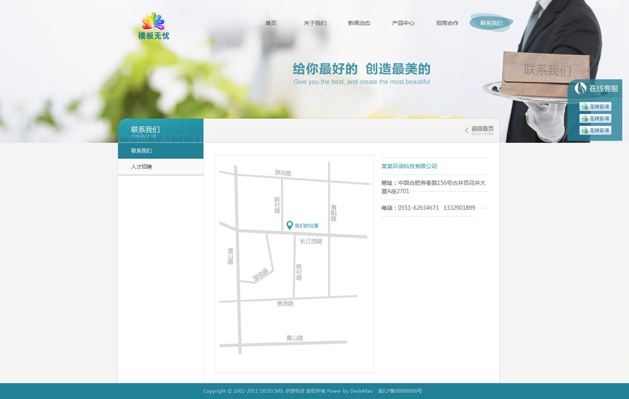
Task: Click the back arrow beside 返回首页
Action: 466,130
